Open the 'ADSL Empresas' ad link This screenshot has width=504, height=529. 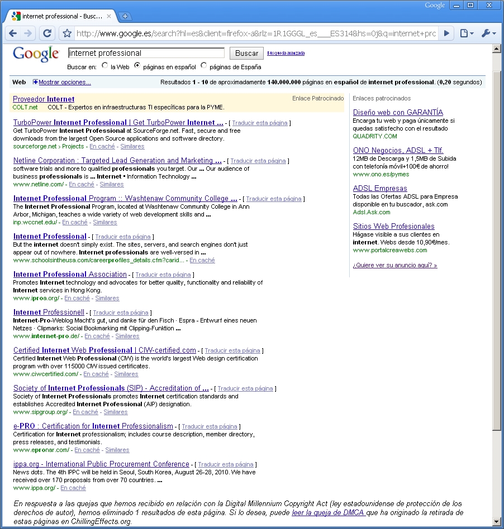380,188
